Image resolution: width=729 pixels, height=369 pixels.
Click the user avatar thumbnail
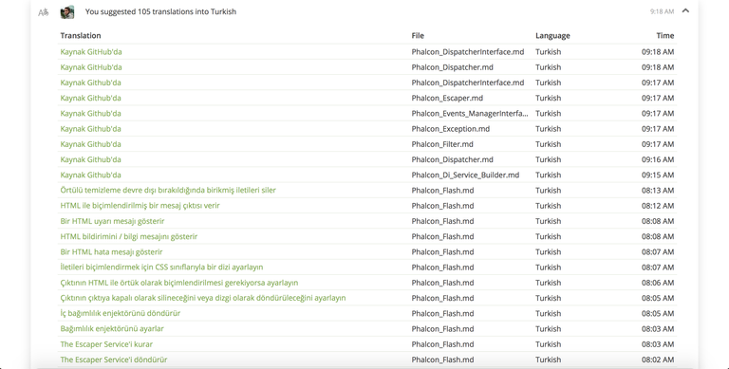click(67, 12)
